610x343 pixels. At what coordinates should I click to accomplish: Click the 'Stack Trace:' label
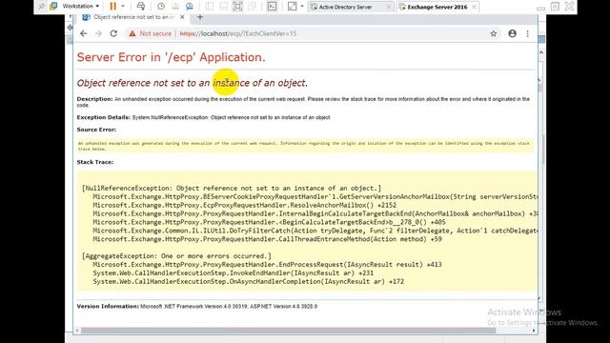pos(95,162)
